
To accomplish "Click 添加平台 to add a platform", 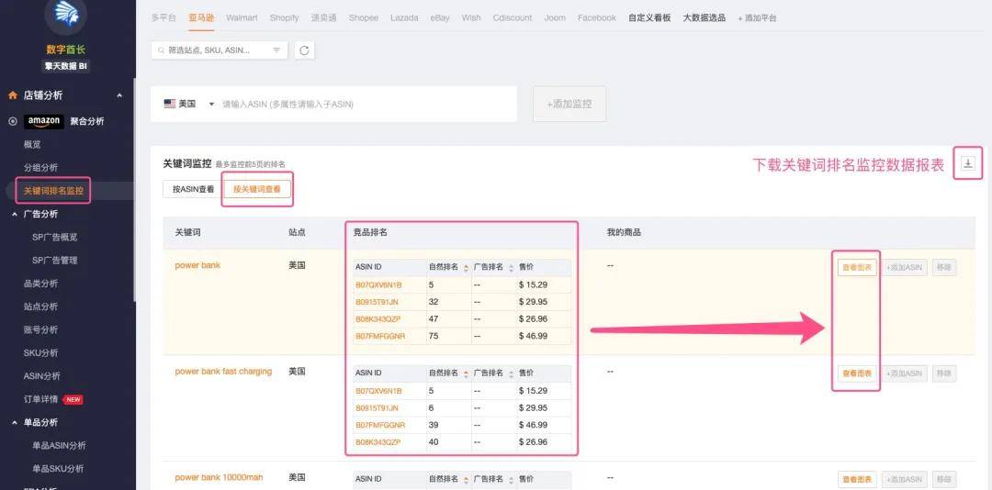I will click(x=757, y=18).
